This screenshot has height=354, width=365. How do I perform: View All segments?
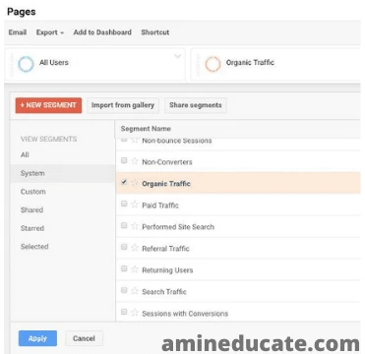pos(25,154)
